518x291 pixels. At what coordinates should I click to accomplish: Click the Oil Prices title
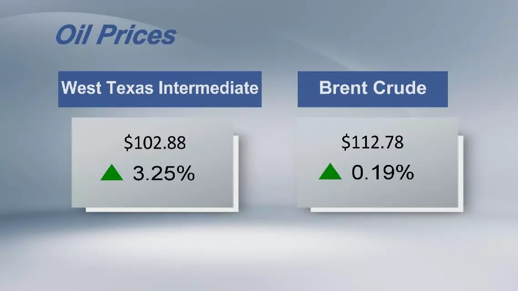116,35
